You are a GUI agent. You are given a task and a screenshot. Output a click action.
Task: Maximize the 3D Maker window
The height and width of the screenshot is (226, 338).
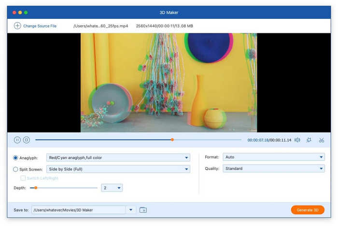click(26, 13)
